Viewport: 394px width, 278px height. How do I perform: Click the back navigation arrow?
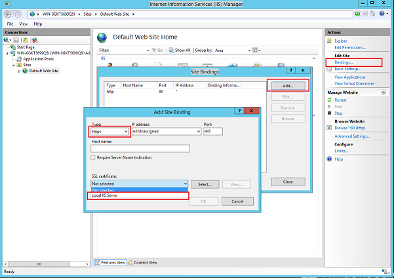click(x=9, y=14)
